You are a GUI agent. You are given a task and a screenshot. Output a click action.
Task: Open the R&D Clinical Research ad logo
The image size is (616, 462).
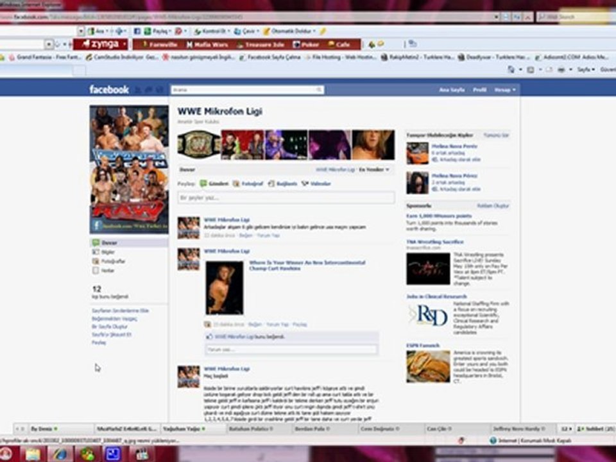coord(428,316)
